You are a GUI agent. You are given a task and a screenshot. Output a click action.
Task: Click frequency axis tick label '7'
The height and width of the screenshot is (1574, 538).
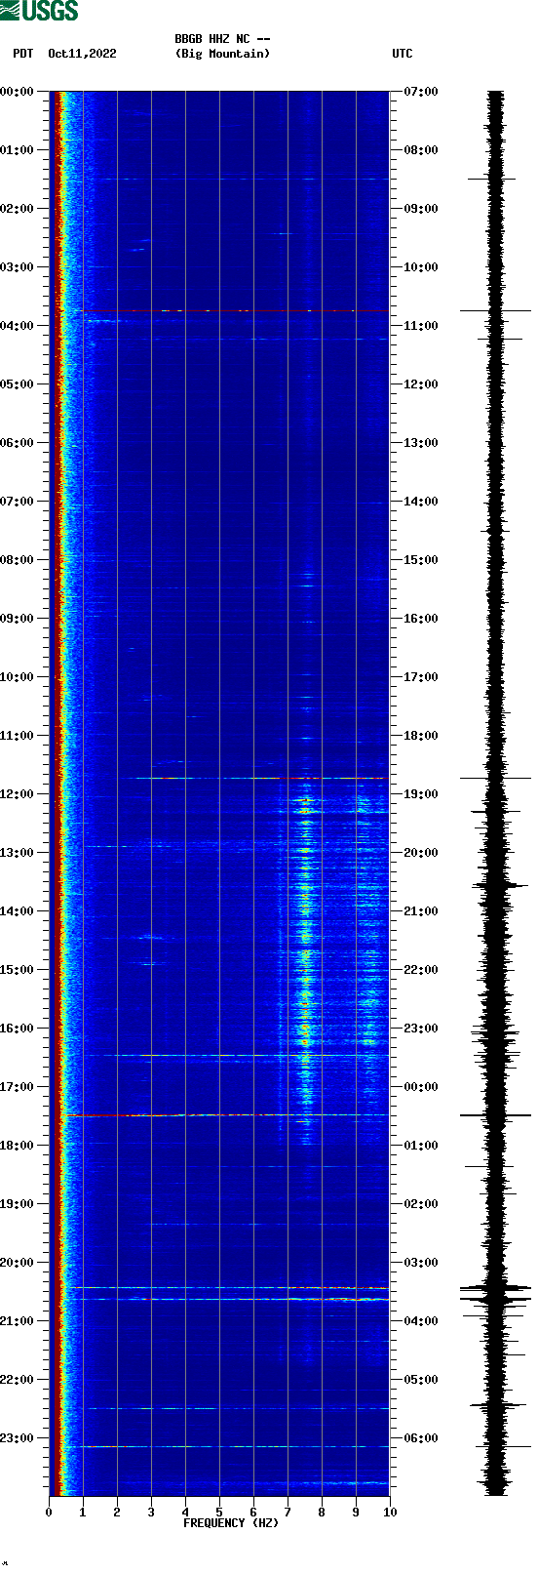(288, 1513)
